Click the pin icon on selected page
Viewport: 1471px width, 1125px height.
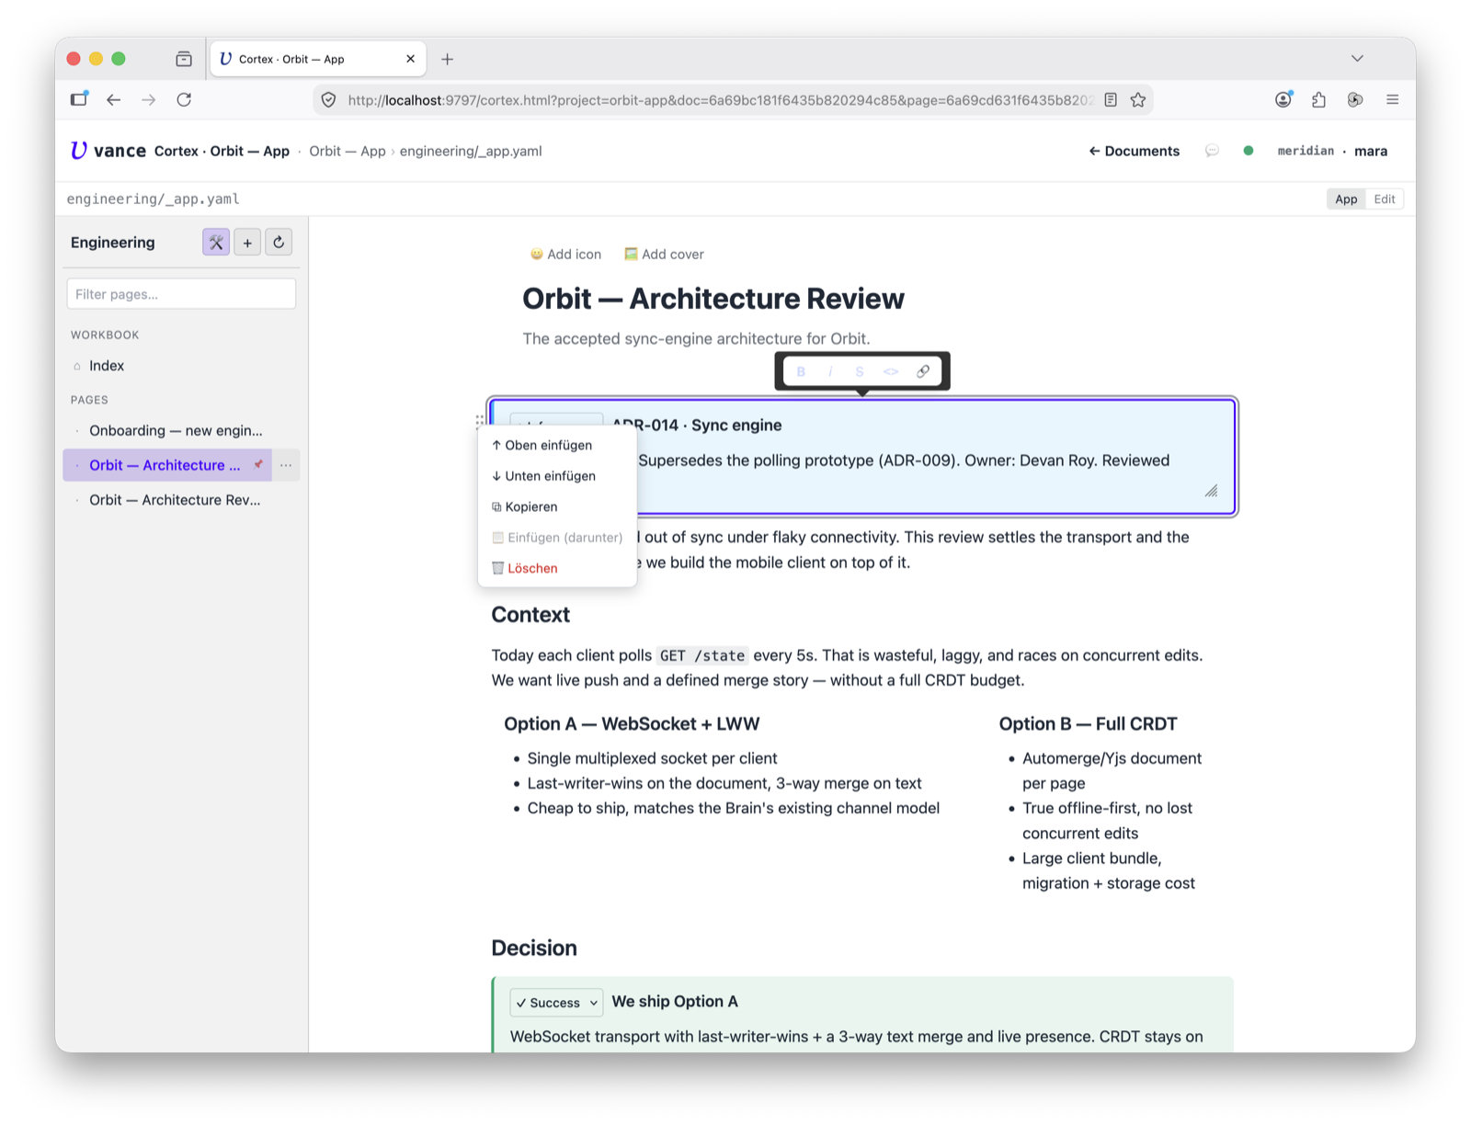[258, 465]
